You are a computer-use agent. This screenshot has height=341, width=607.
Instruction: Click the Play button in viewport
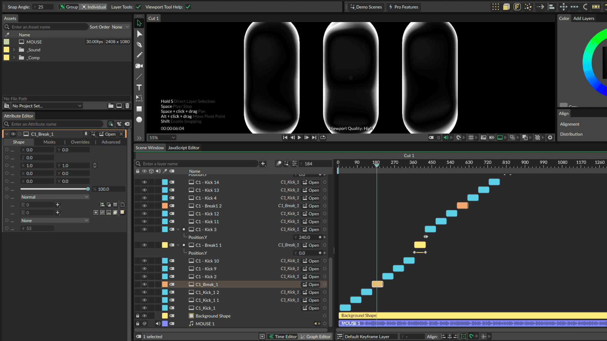pyautogui.click(x=299, y=137)
